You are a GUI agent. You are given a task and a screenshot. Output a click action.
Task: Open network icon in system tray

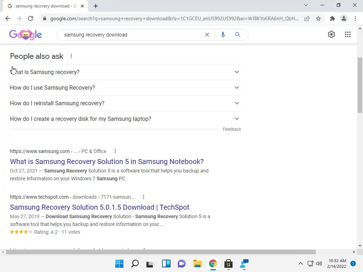311,263
